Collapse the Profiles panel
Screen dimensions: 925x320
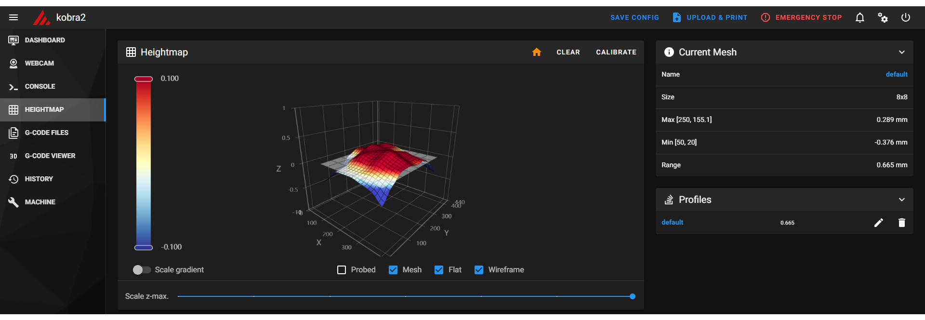[x=901, y=200]
